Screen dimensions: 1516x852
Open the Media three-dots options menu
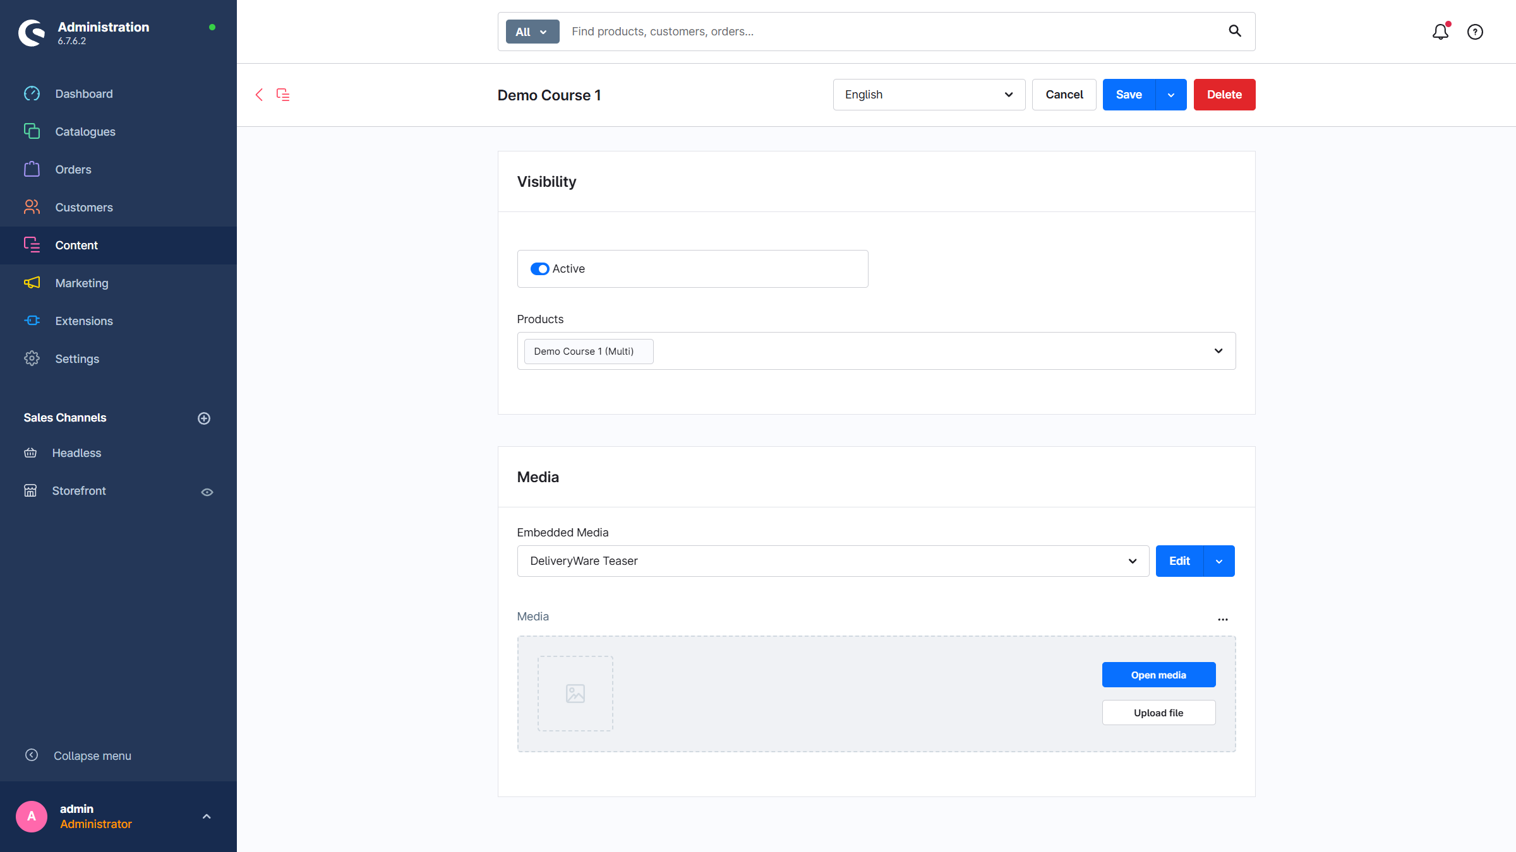point(1223,619)
